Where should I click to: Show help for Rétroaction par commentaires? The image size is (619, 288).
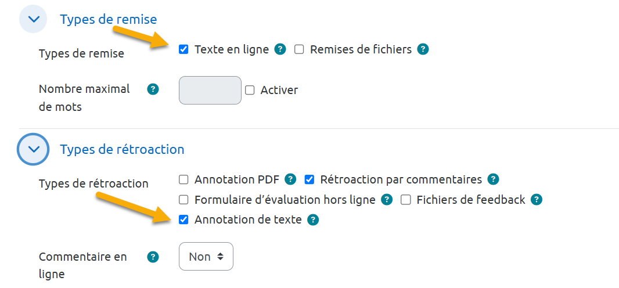coord(494,179)
